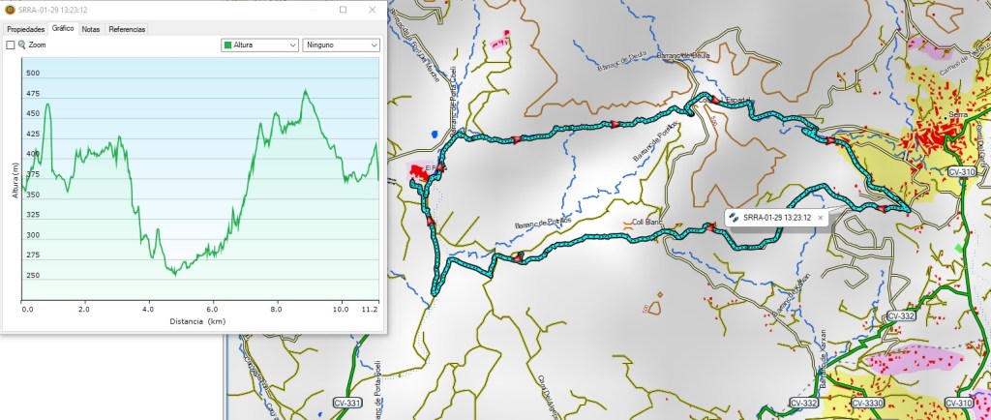Click the Serra town label on map
The width and height of the screenshot is (991, 420).
pos(959,115)
